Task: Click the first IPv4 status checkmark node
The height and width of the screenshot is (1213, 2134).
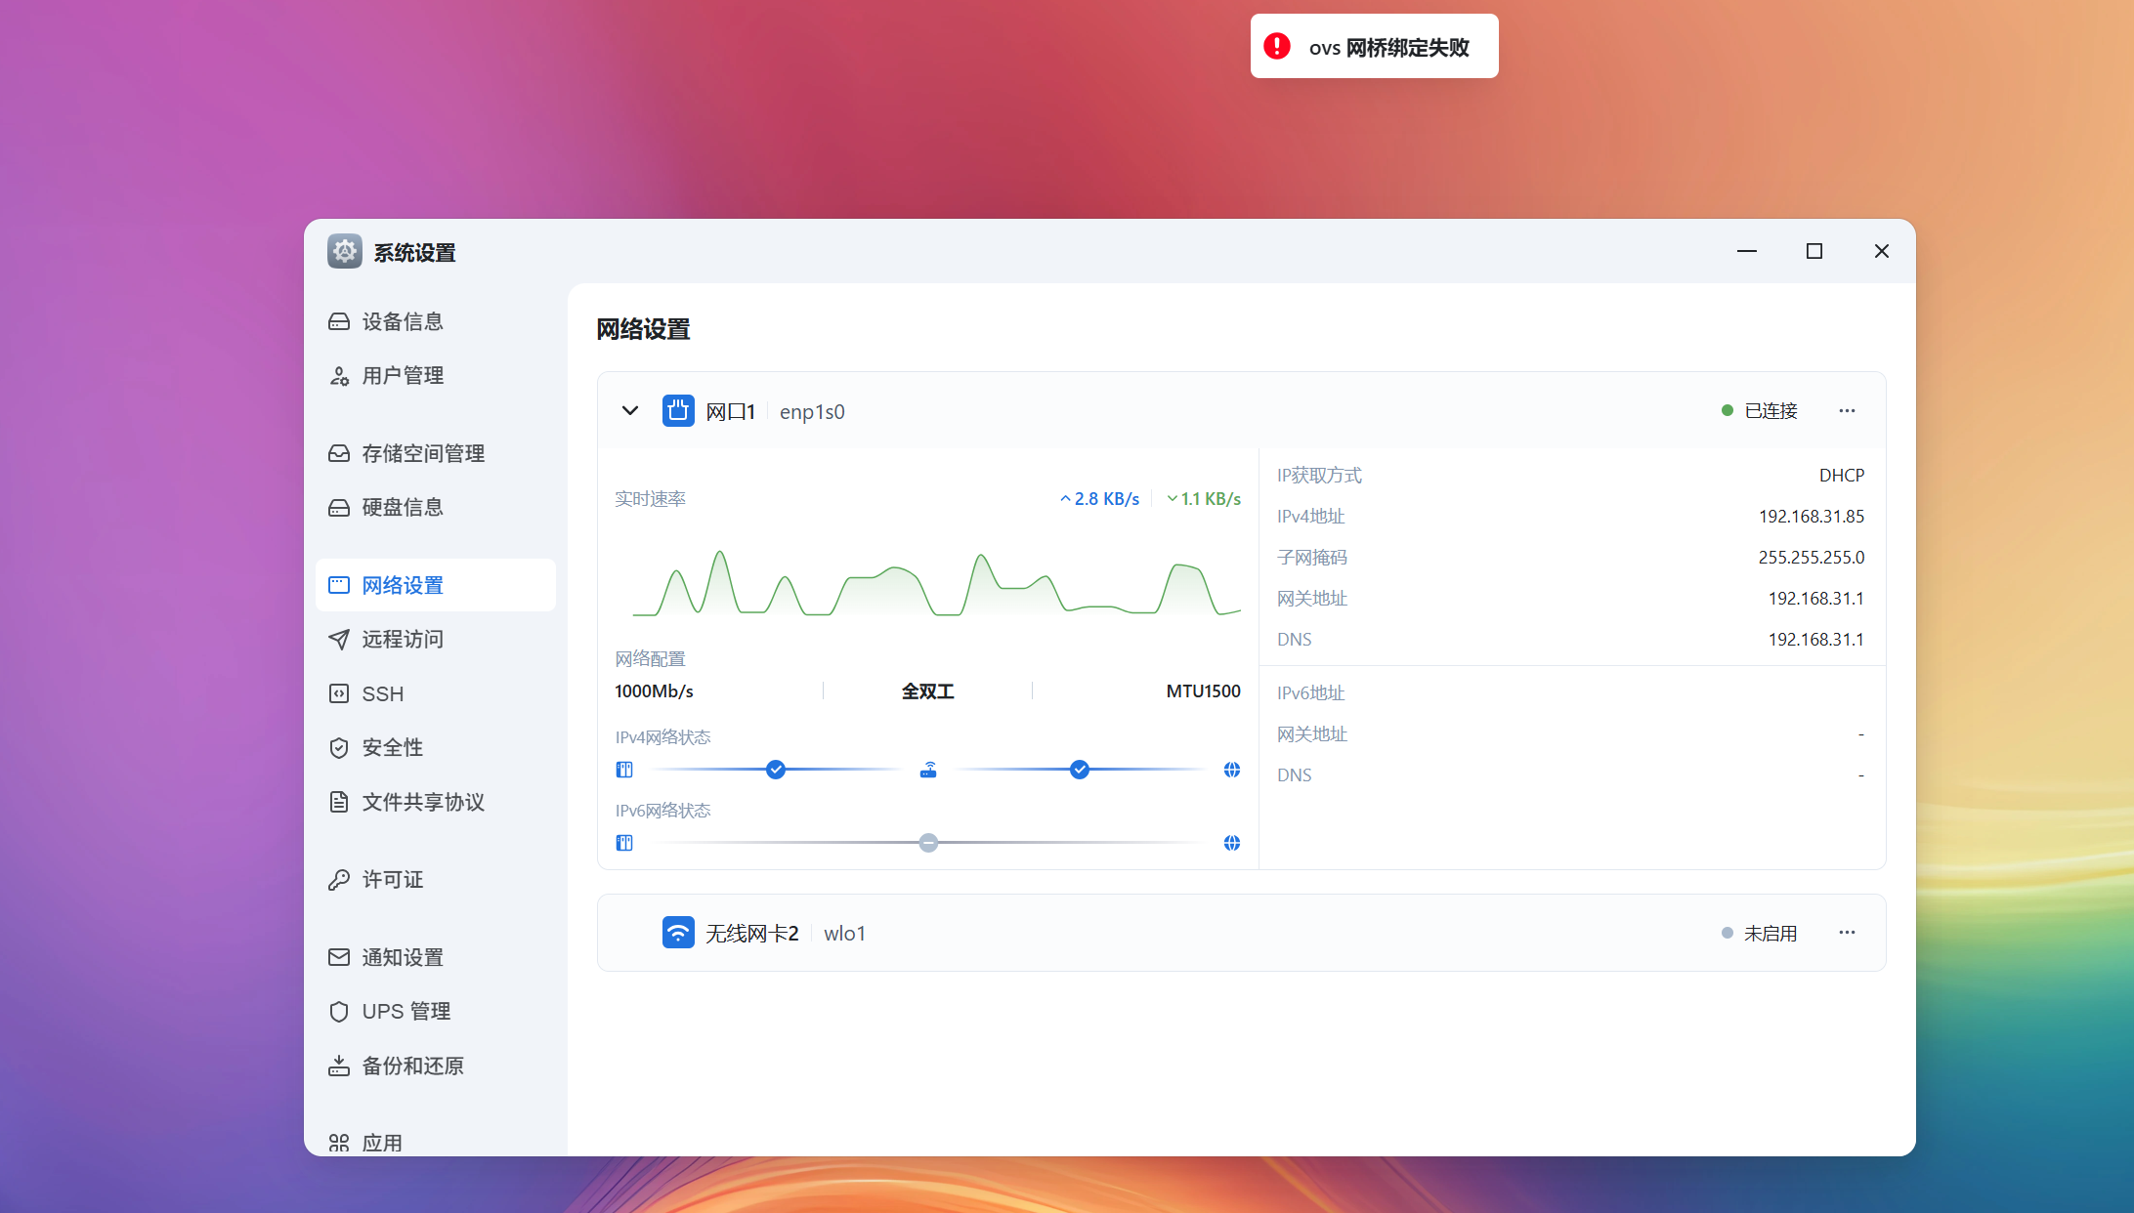Action: pos(776,770)
